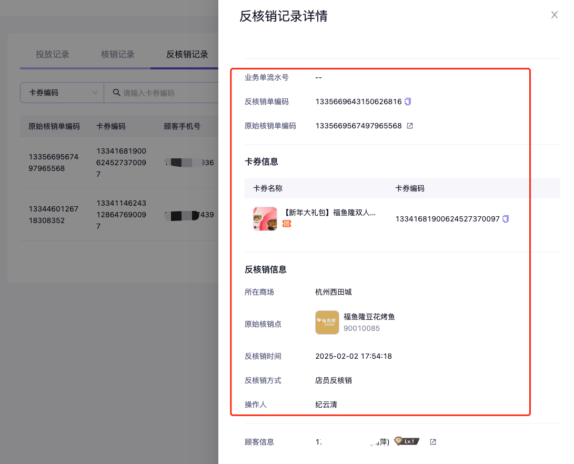Screen dimensions: 574x464
Task: Expand the 卡券编码 search type dropdown
Action: pos(62,93)
